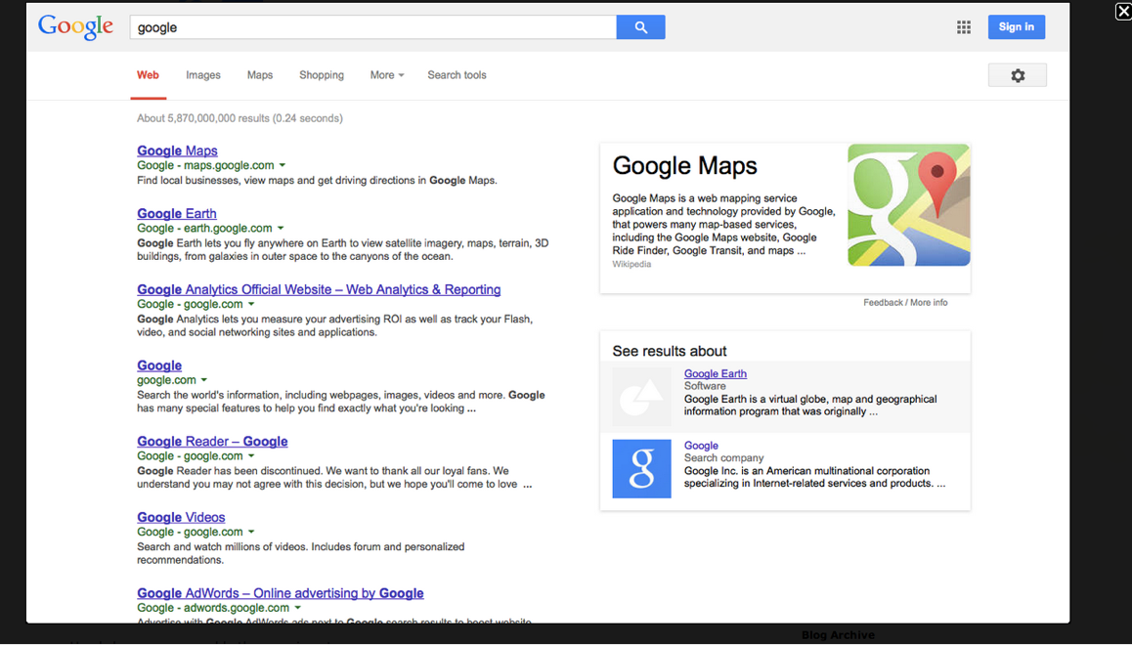Expand arrow under Google Videos result
The image size is (1132, 645).
(x=251, y=532)
